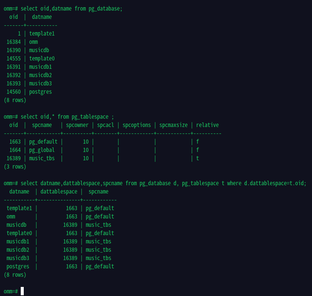Click oid 16390 in first table
Viewport: 312px width, 296px height.
(x=14, y=50)
